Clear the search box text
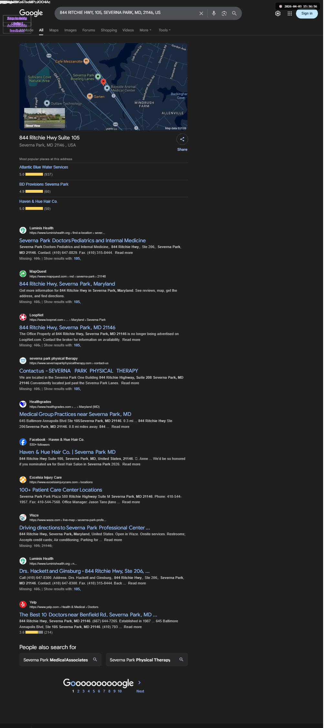327x728 pixels. (x=201, y=13)
